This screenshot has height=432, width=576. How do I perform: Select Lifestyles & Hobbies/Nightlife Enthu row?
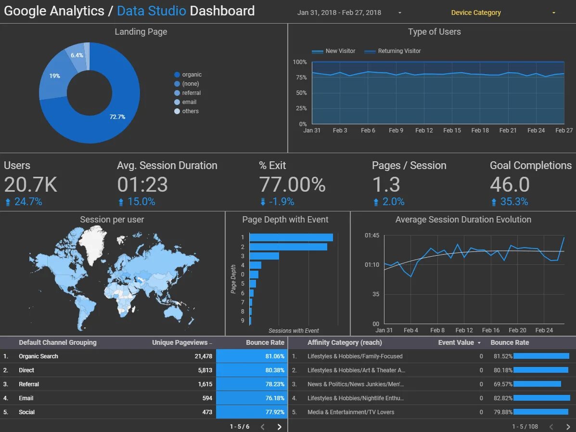[432, 398]
